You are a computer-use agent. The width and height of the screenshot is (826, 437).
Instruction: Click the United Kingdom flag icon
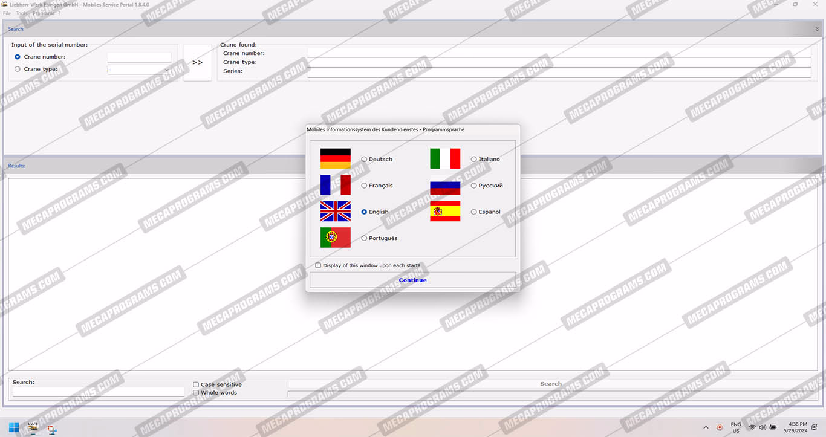(335, 212)
